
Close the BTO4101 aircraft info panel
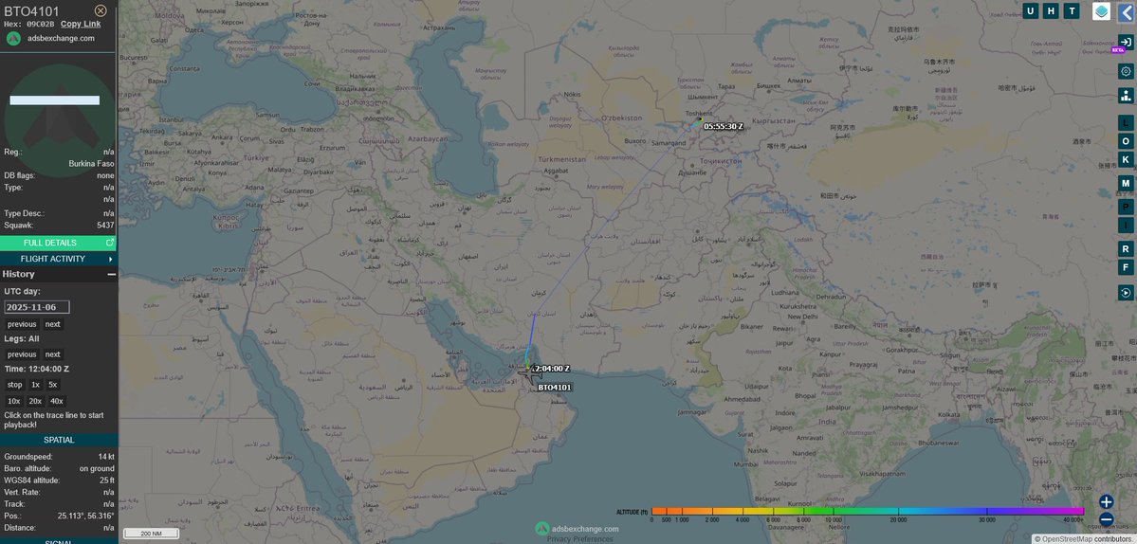coord(101,10)
